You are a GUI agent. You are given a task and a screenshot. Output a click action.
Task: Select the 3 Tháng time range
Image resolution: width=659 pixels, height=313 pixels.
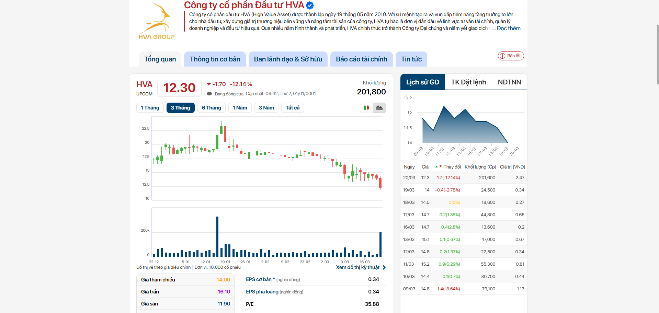(181, 108)
